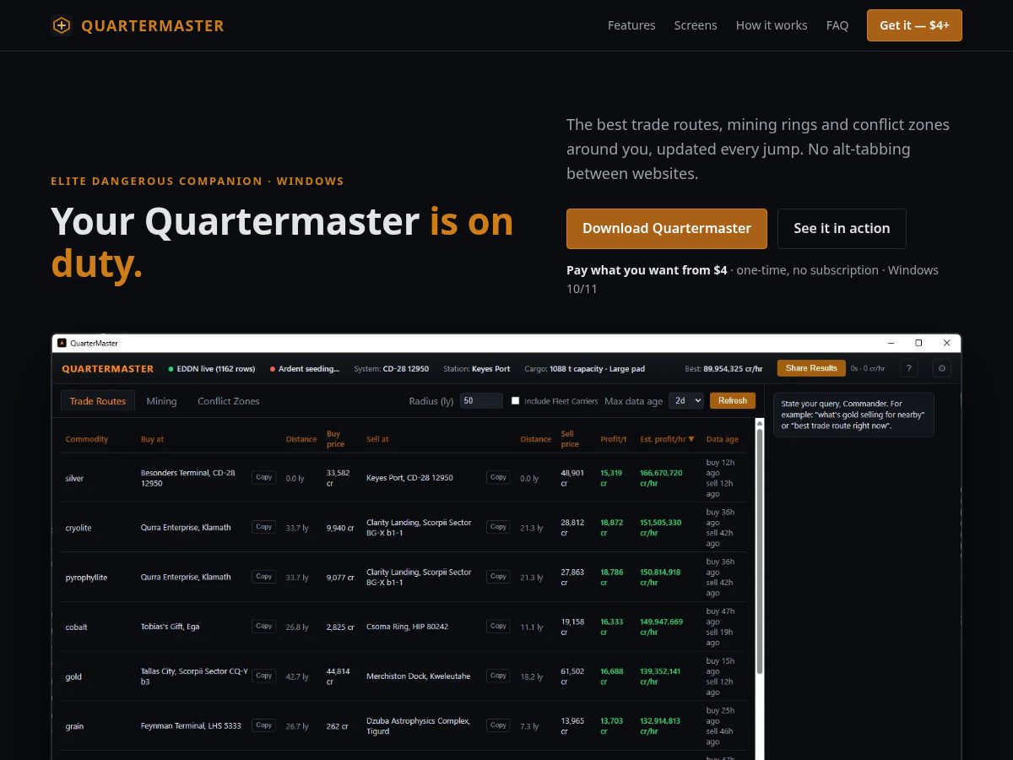
Task: Go to the Screens nav link
Action: (696, 25)
